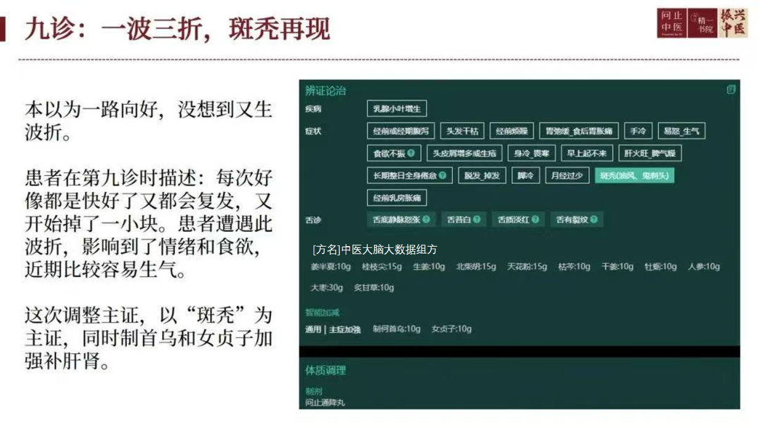Click the 生姜:10g herb entry
Screen dimensions: 759x427
429,266
